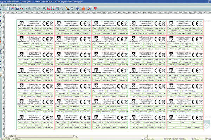Click the greyed cut scissors icon
211x140 pixels.
(x=30, y=8)
